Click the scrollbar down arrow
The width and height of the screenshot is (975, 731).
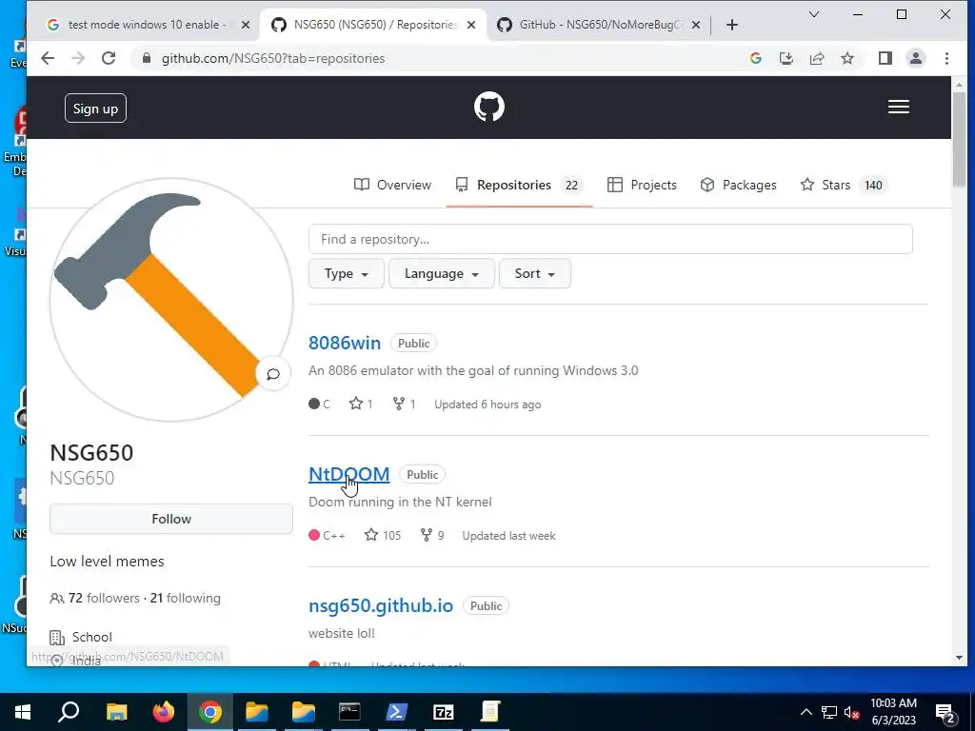coord(958,658)
